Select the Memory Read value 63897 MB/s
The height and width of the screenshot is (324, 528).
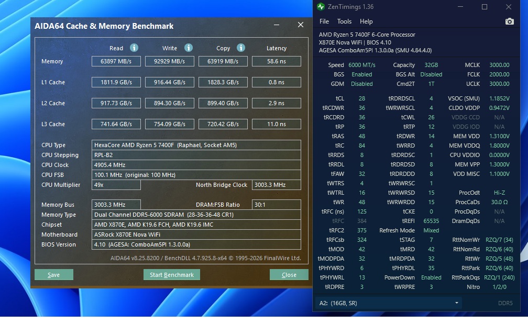tap(116, 61)
